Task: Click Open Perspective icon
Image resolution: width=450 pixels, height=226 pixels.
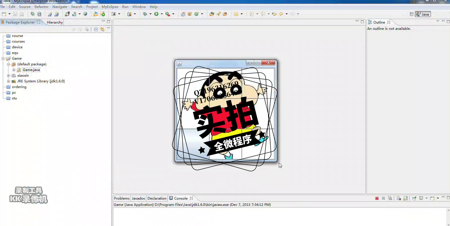Action: (x=412, y=14)
